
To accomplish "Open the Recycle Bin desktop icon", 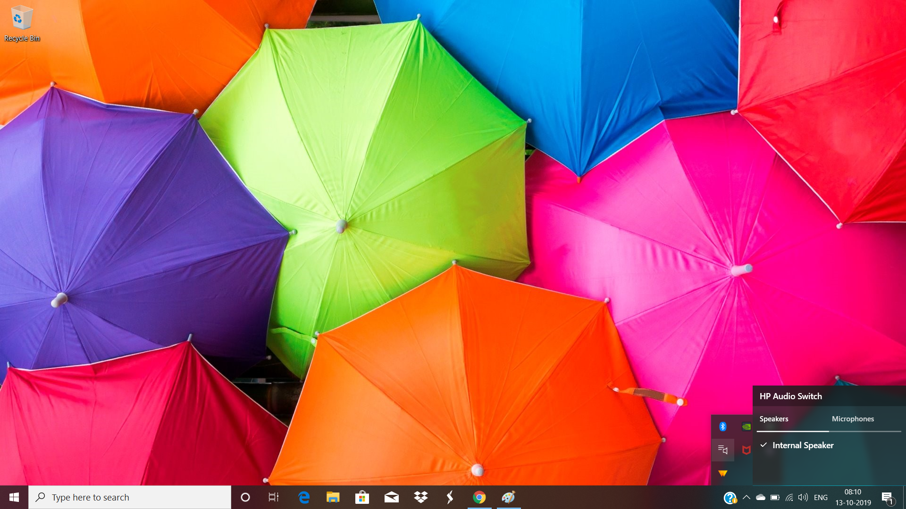I will pos(22,24).
